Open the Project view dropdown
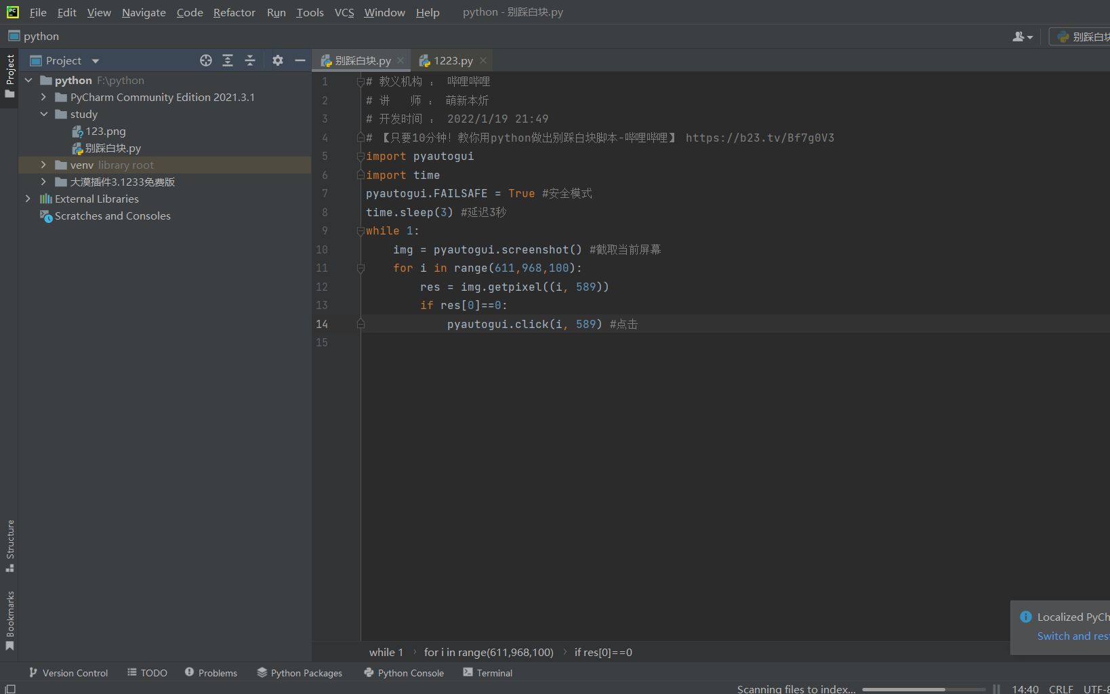 [94, 60]
